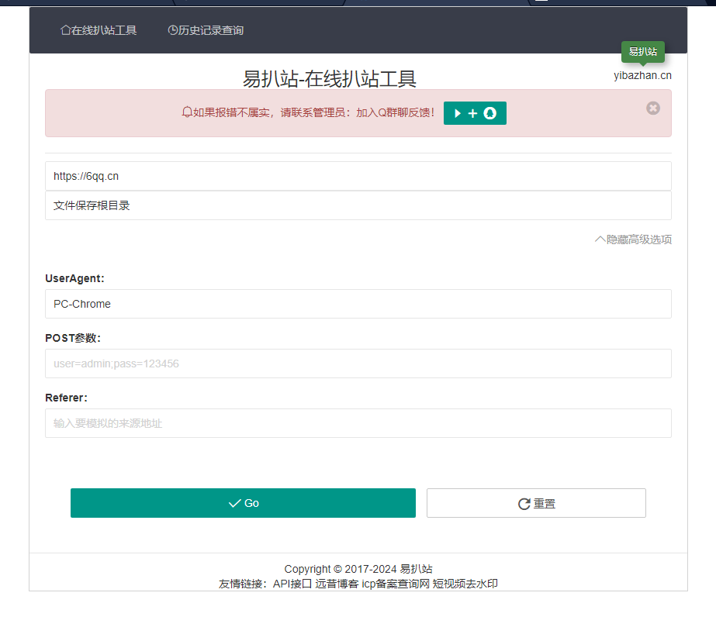This screenshot has height=634, width=716.
Task: Click the play triangle inside the green join button
Action: [458, 113]
